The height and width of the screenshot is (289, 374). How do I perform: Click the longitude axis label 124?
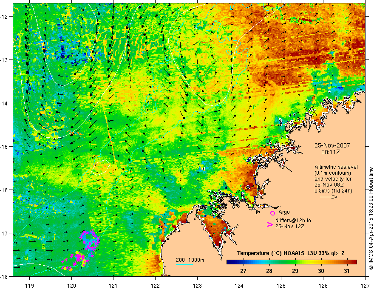tap(239, 286)
